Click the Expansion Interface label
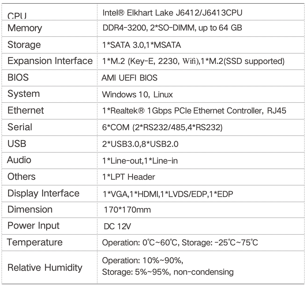This screenshot has width=307, height=288. [x=50, y=61]
